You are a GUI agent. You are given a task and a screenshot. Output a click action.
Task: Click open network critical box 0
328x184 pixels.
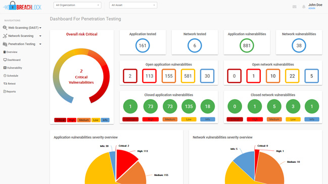[234, 76]
